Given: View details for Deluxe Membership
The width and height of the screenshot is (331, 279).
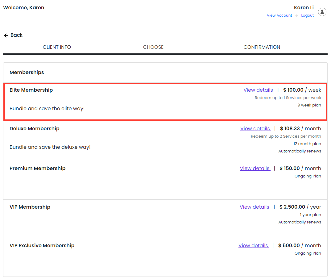Looking at the screenshot, I should [x=255, y=129].
